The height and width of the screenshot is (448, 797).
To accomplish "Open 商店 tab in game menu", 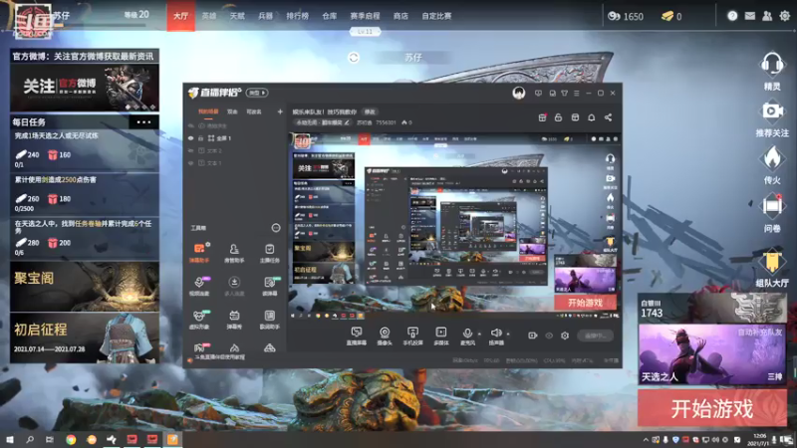I will click(400, 16).
